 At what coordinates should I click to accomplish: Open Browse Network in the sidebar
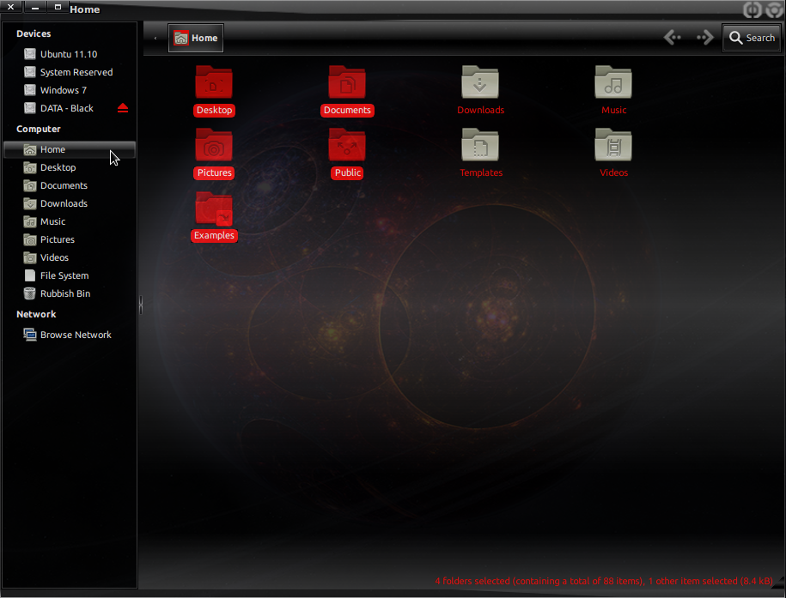(x=70, y=335)
